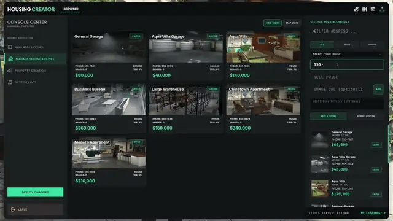The width and height of the screenshot is (393, 221).
Task: Focus the 555- phone number field
Action: pos(347,64)
